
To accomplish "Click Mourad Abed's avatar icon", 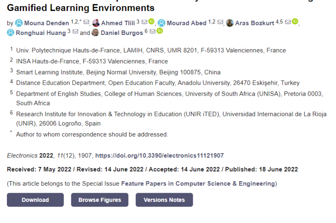I will click(162, 23).
